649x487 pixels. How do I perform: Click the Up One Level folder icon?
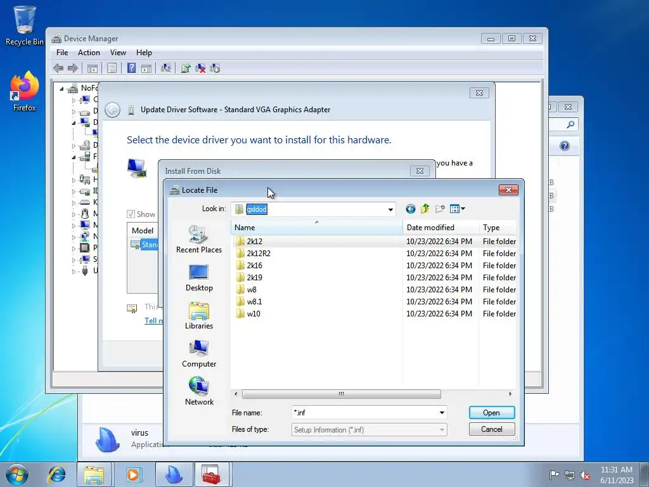pos(425,209)
